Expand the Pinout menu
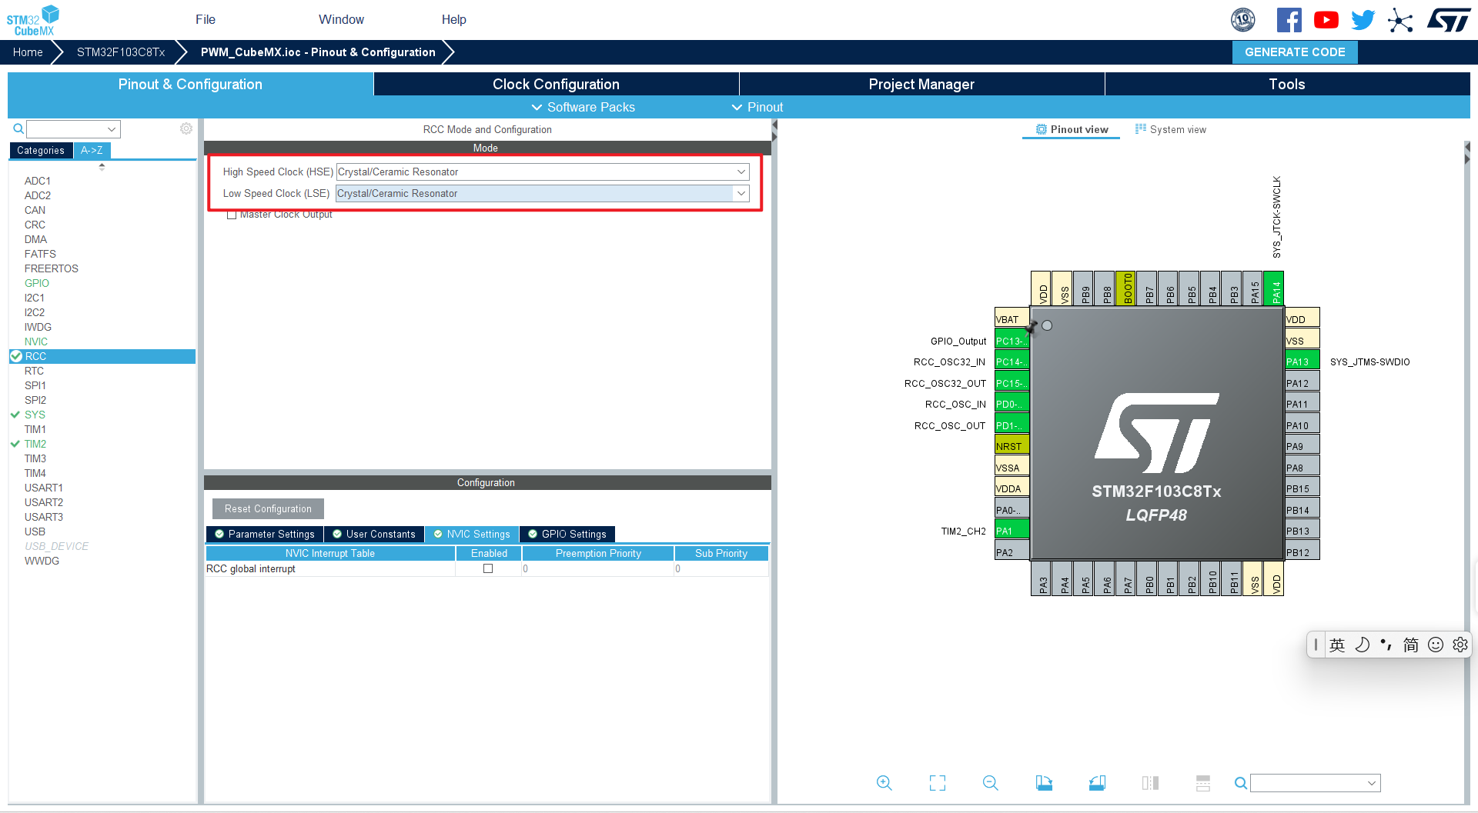The image size is (1478, 813). coord(757,107)
